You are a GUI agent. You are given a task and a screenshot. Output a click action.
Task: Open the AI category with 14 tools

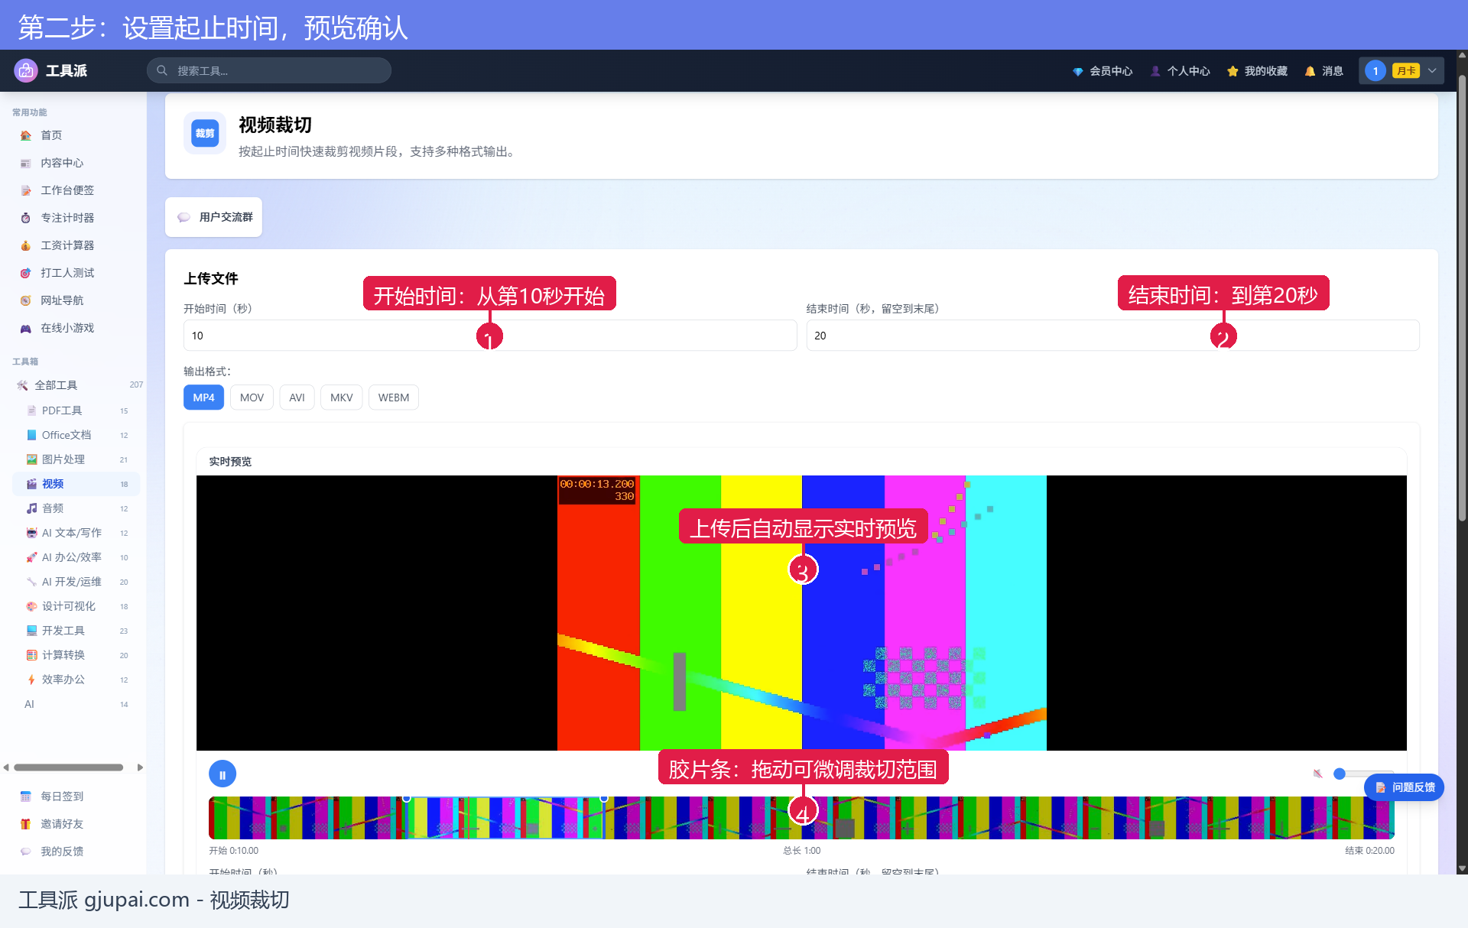point(76,704)
